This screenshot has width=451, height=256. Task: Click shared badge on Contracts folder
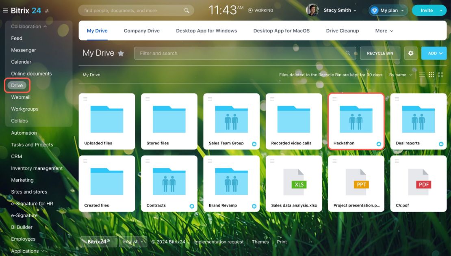(192, 206)
